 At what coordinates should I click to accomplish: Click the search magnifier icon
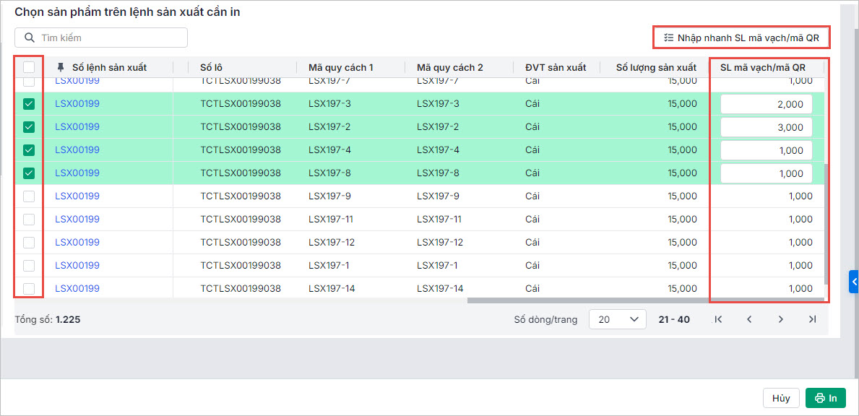tap(29, 38)
